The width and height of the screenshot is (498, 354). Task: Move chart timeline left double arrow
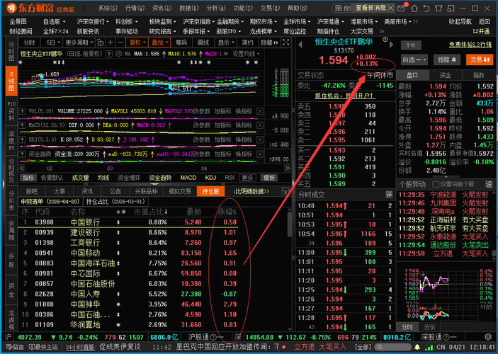tap(22, 168)
